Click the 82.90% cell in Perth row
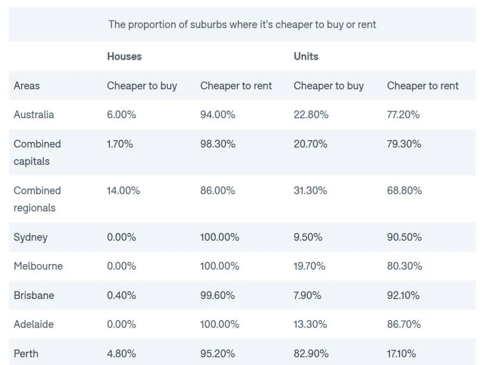491x365 pixels. click(x=311, y=354)
